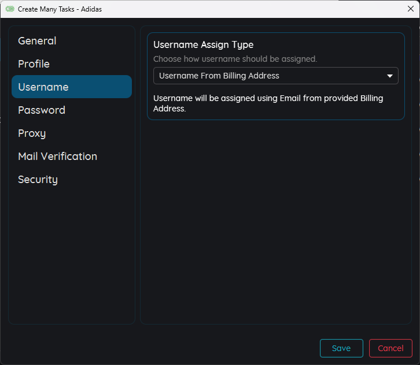Click the Username Assign Type heading
420x365 pixels.
pos(203,45)
